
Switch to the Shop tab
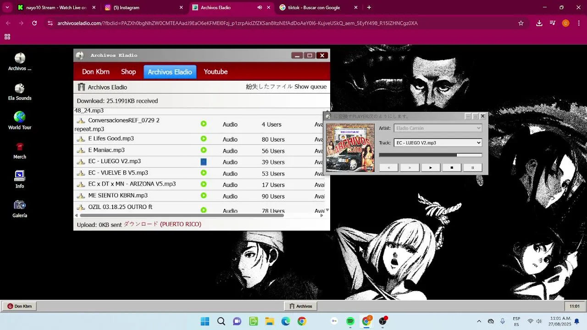[128, 72]
